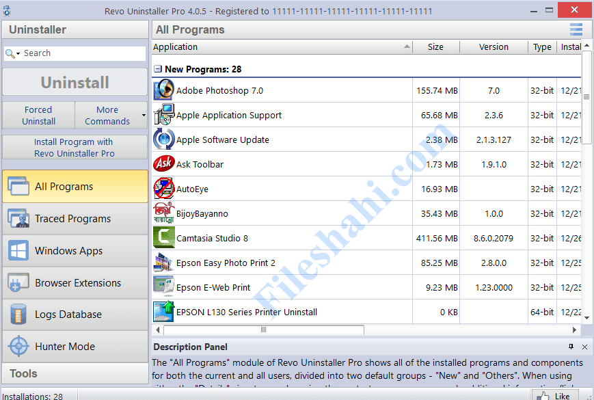Screen dimensions: 594x400
Task: Select the Epson Easy Photo Print 2 icon
Action: click(x=163, y=263)
